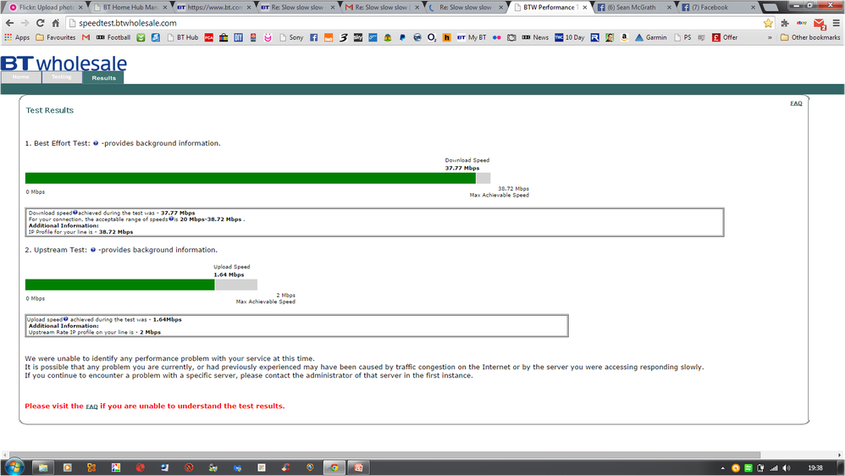Click info icon beside 'Download speed' text
Screen dimensions: 845x476
pyautogui.click(x=75, y=213)
